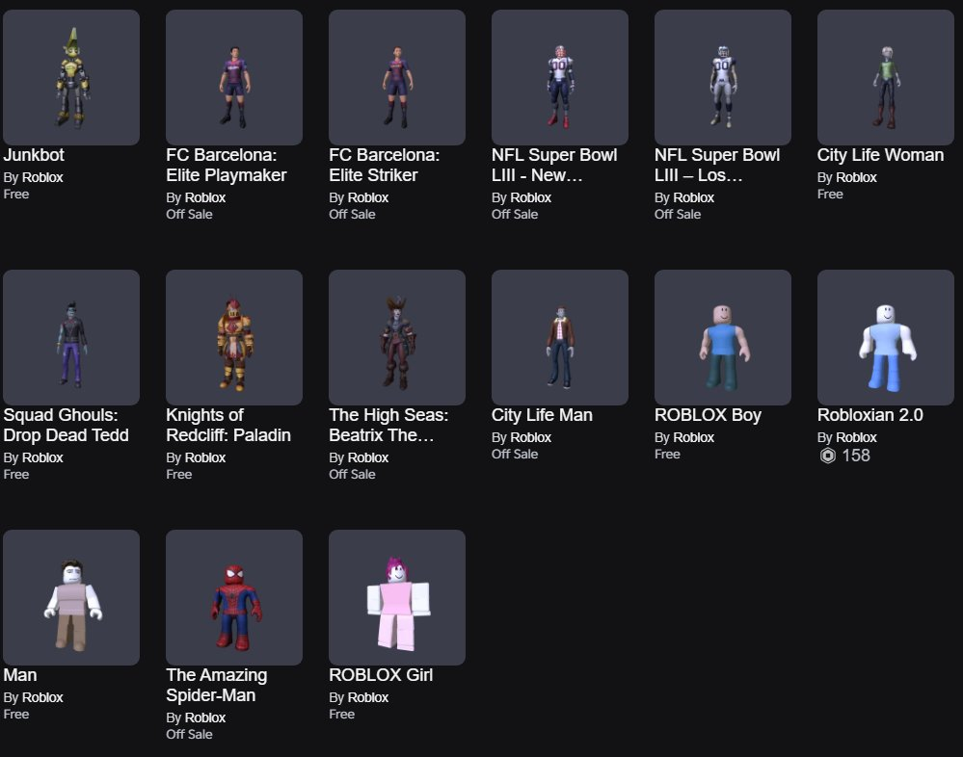Open the FC Barcelona: Elite Striker title

point(385,165)
